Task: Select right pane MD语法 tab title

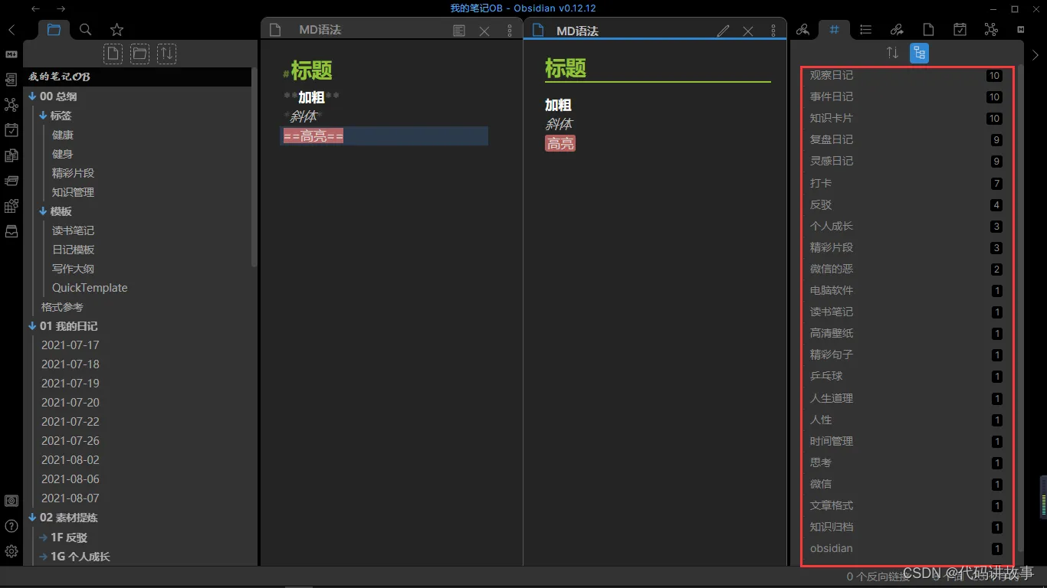Action: [x=577, y=31]
